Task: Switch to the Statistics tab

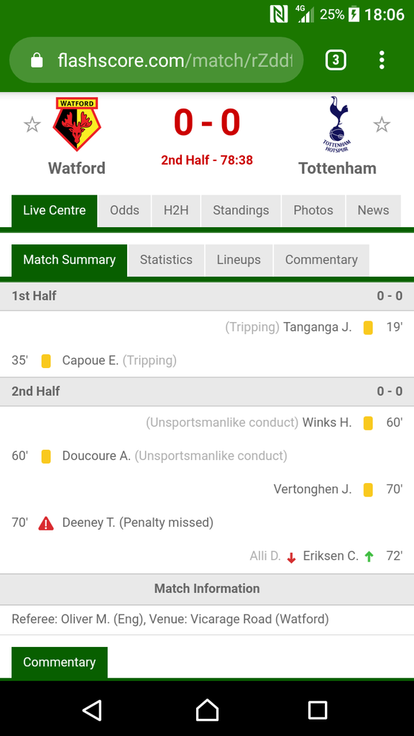Action: (x=166, y=259)
